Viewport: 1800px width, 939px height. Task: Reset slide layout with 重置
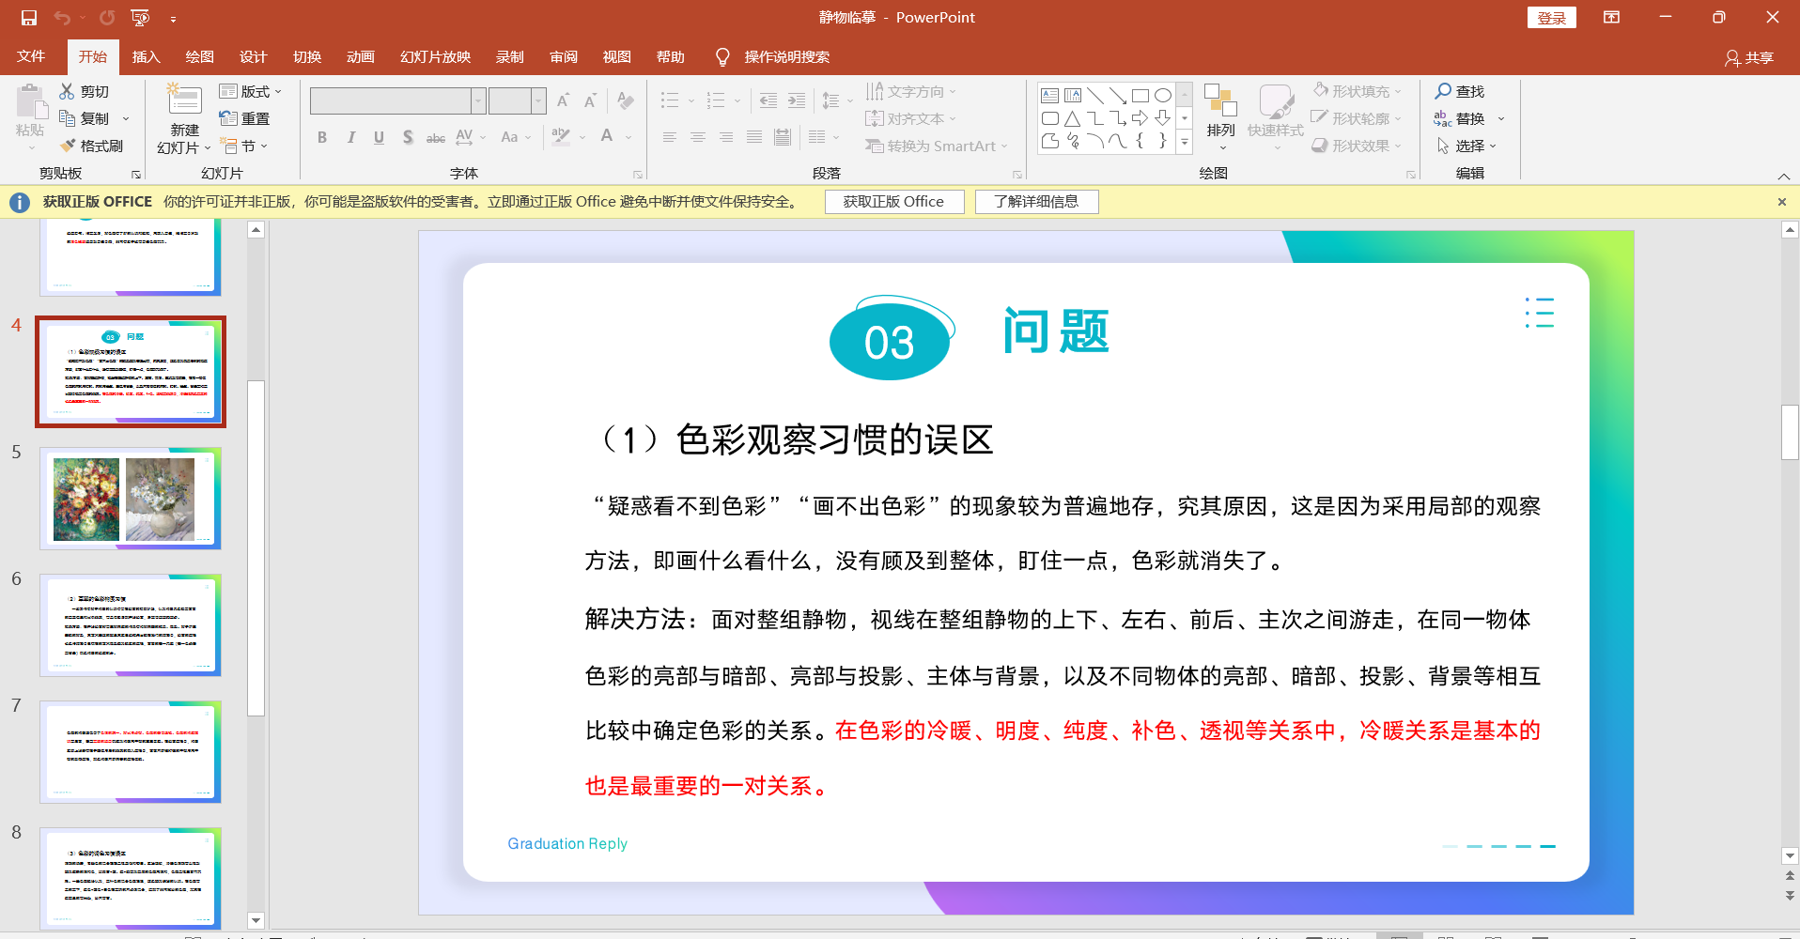(244, 118)
